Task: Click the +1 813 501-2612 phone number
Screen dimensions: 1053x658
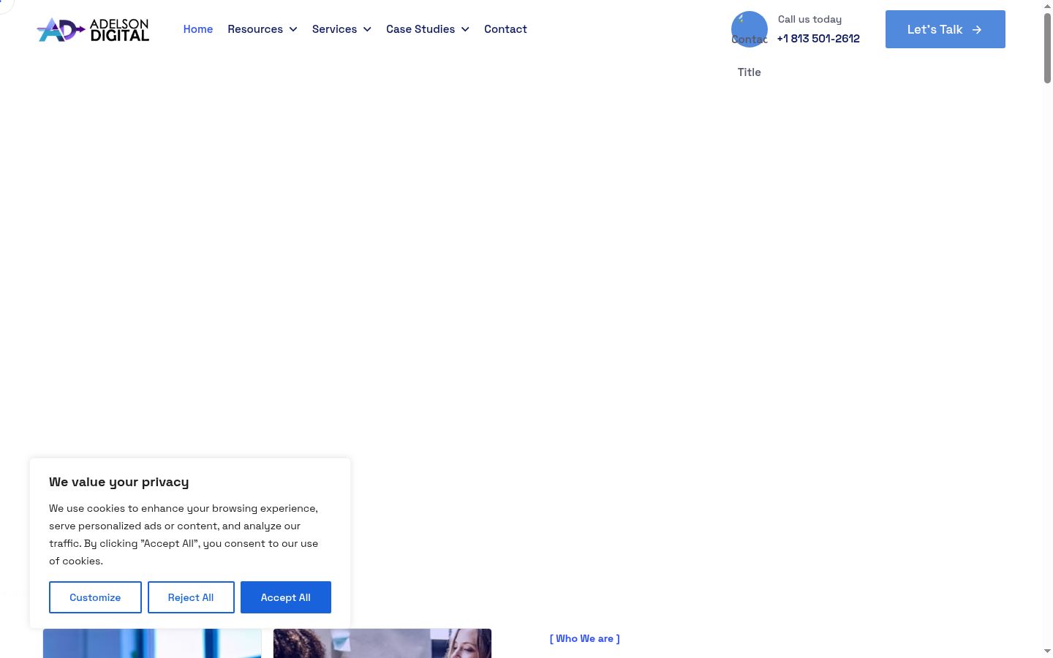Action: 818,39
